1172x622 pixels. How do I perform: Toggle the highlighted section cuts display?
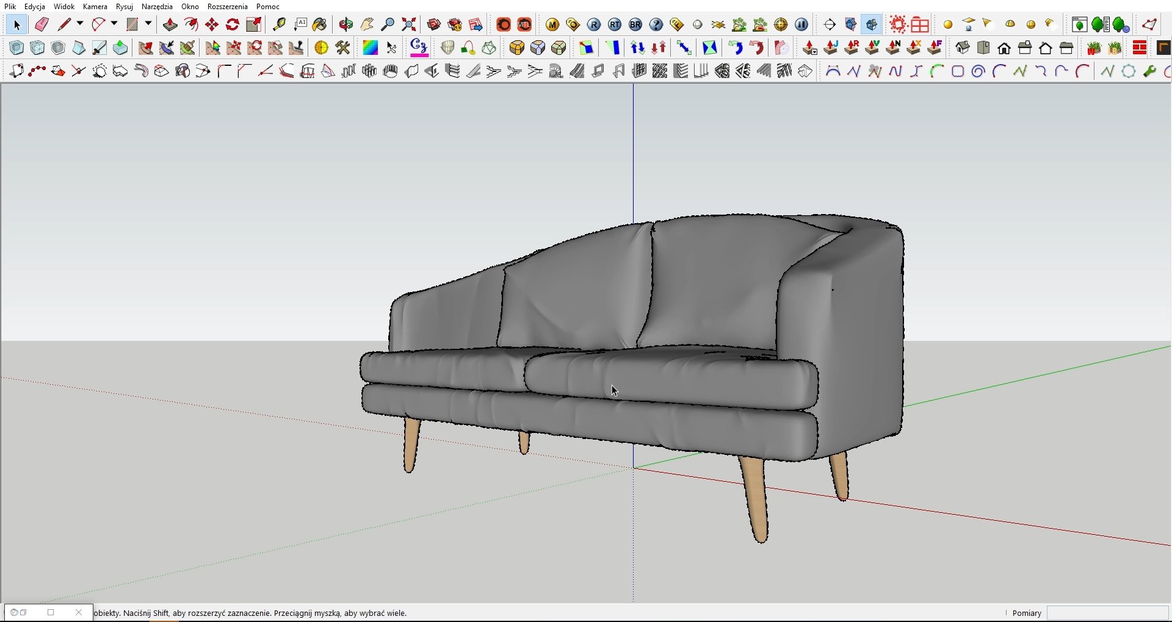872,24
